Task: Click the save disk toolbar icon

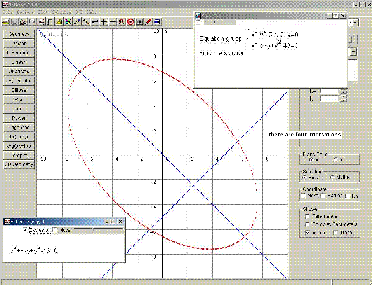Action: (x=14, y=22)
